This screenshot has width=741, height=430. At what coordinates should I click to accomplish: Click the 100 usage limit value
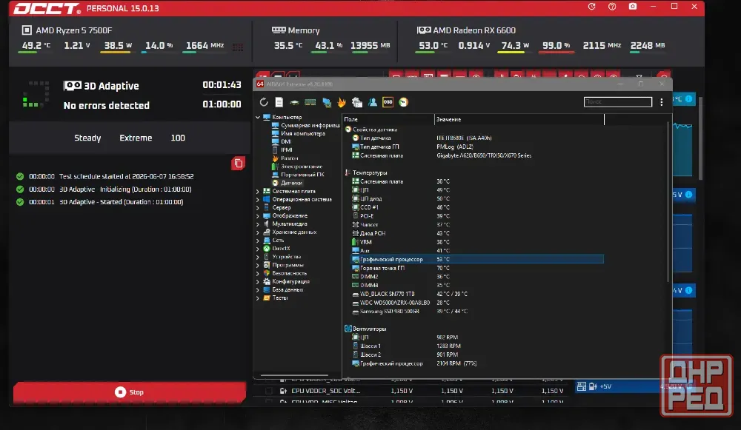(178, 138)
